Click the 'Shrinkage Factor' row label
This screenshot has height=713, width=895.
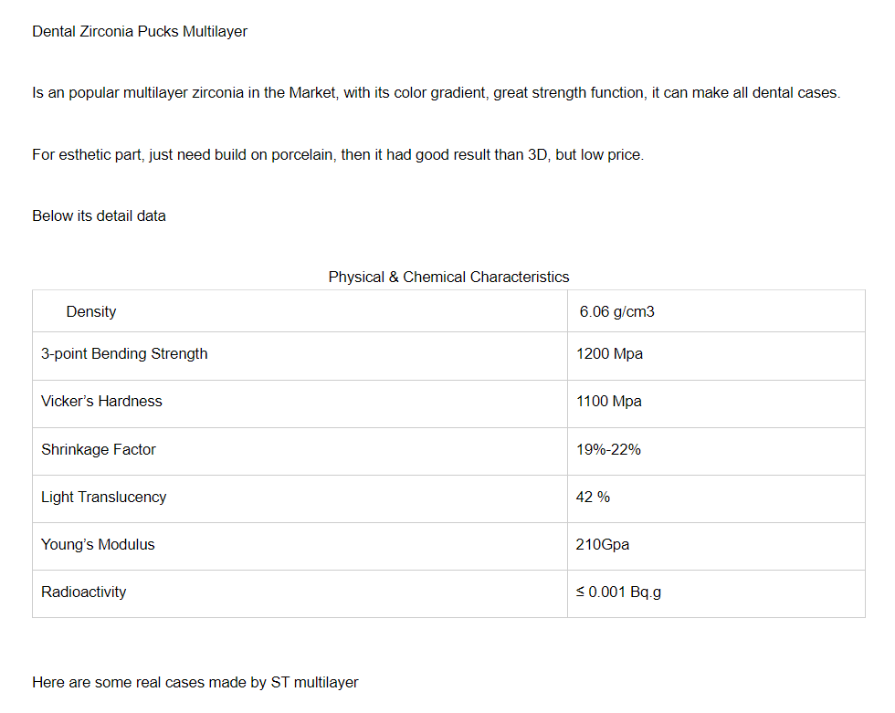99,449
